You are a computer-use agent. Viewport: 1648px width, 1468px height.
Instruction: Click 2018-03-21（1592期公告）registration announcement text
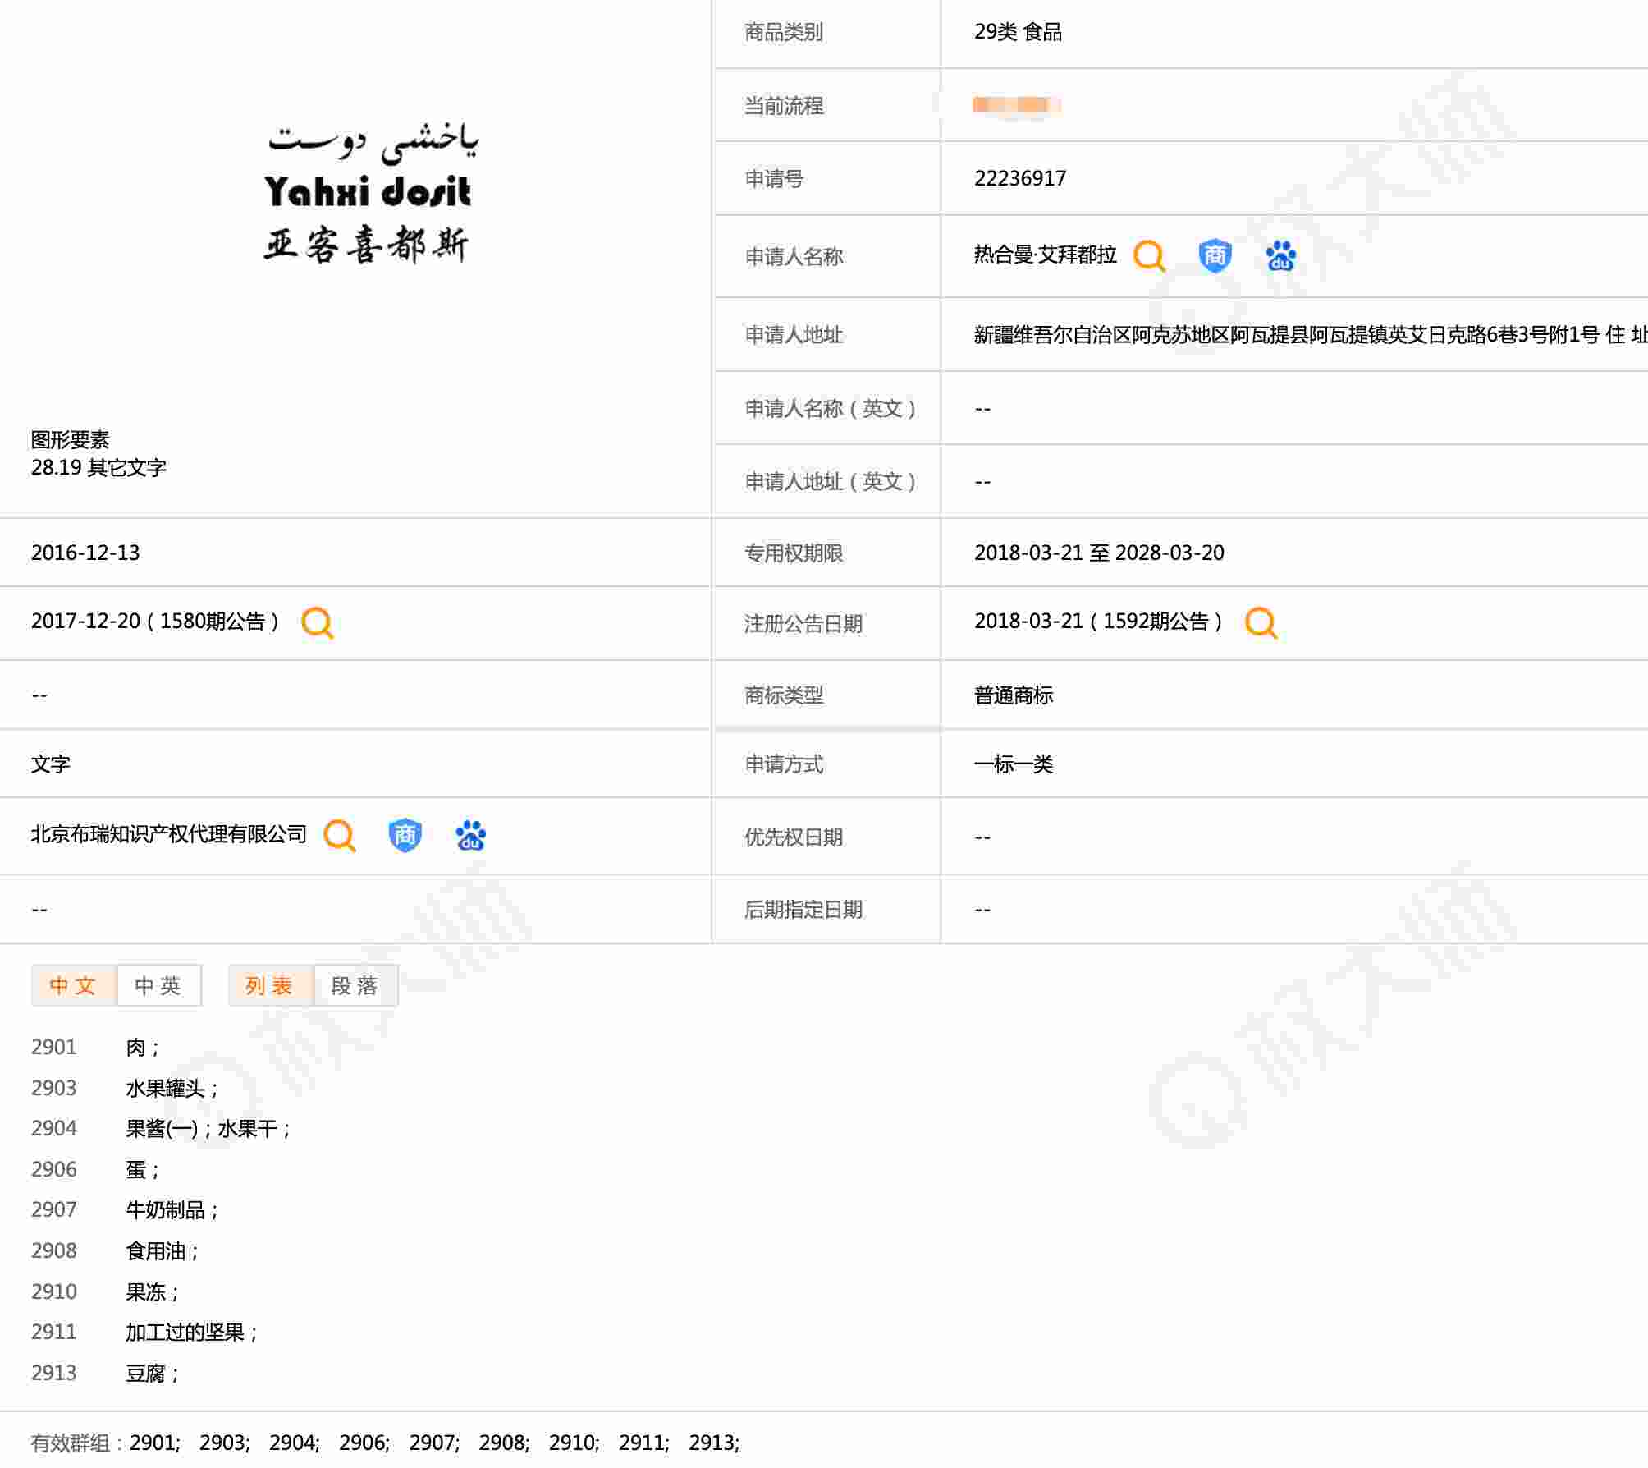coord(1097,622)
